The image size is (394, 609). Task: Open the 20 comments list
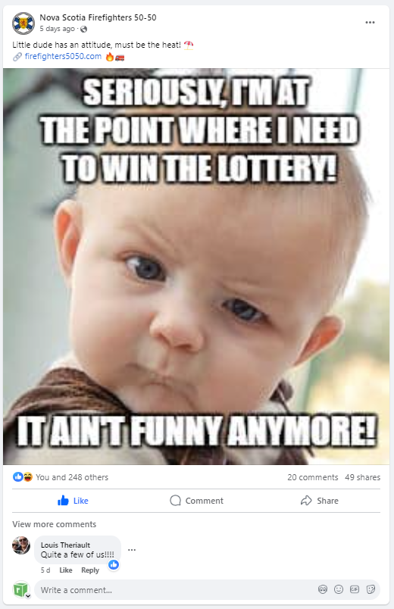click(x=313, y=477)
